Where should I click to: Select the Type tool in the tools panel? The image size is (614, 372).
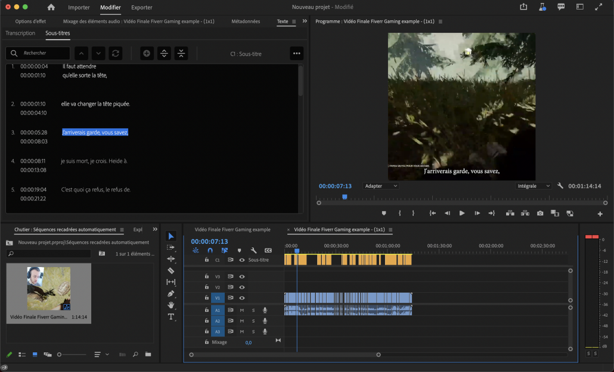coord(171,317)
